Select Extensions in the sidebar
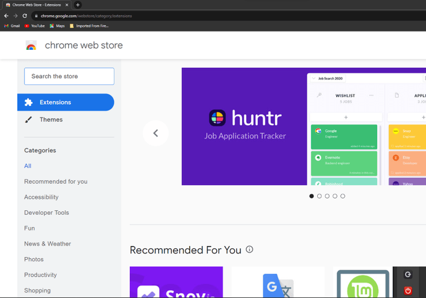This screenshot has width=426, height=298. pyautogui.click(x=66, y=102)
